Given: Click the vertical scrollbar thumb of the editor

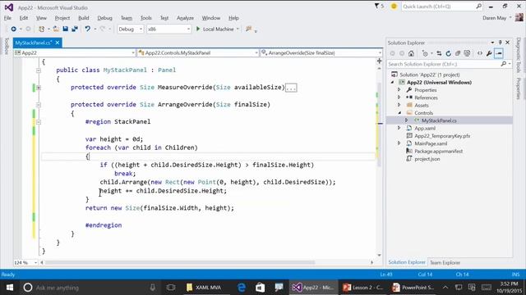Looking at the screenshot, I should click(x=380, y=125).
